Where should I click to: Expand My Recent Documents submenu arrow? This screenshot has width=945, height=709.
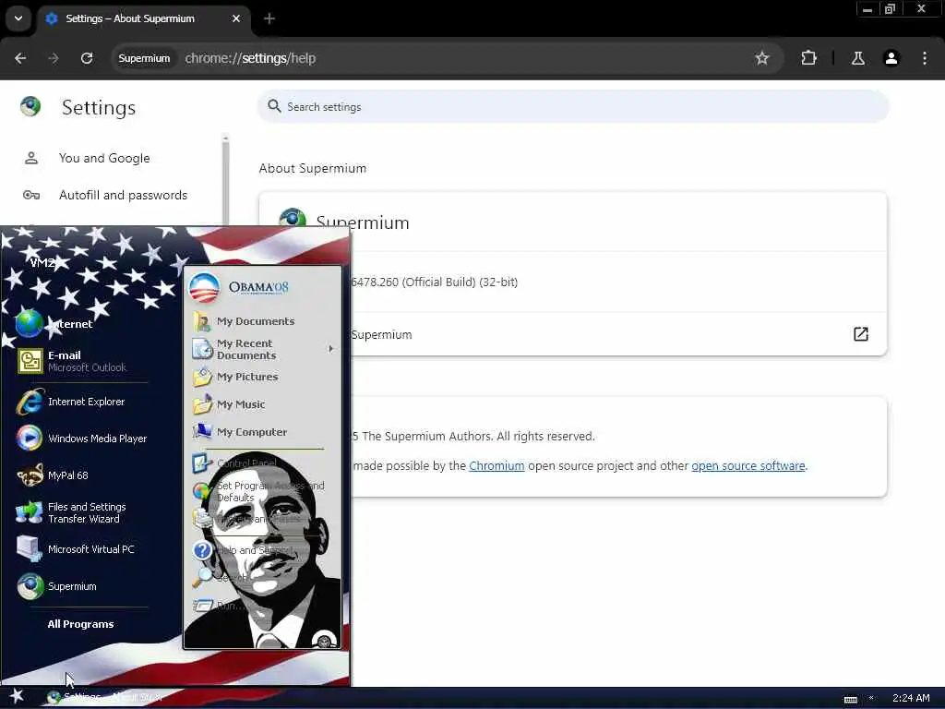330,349
